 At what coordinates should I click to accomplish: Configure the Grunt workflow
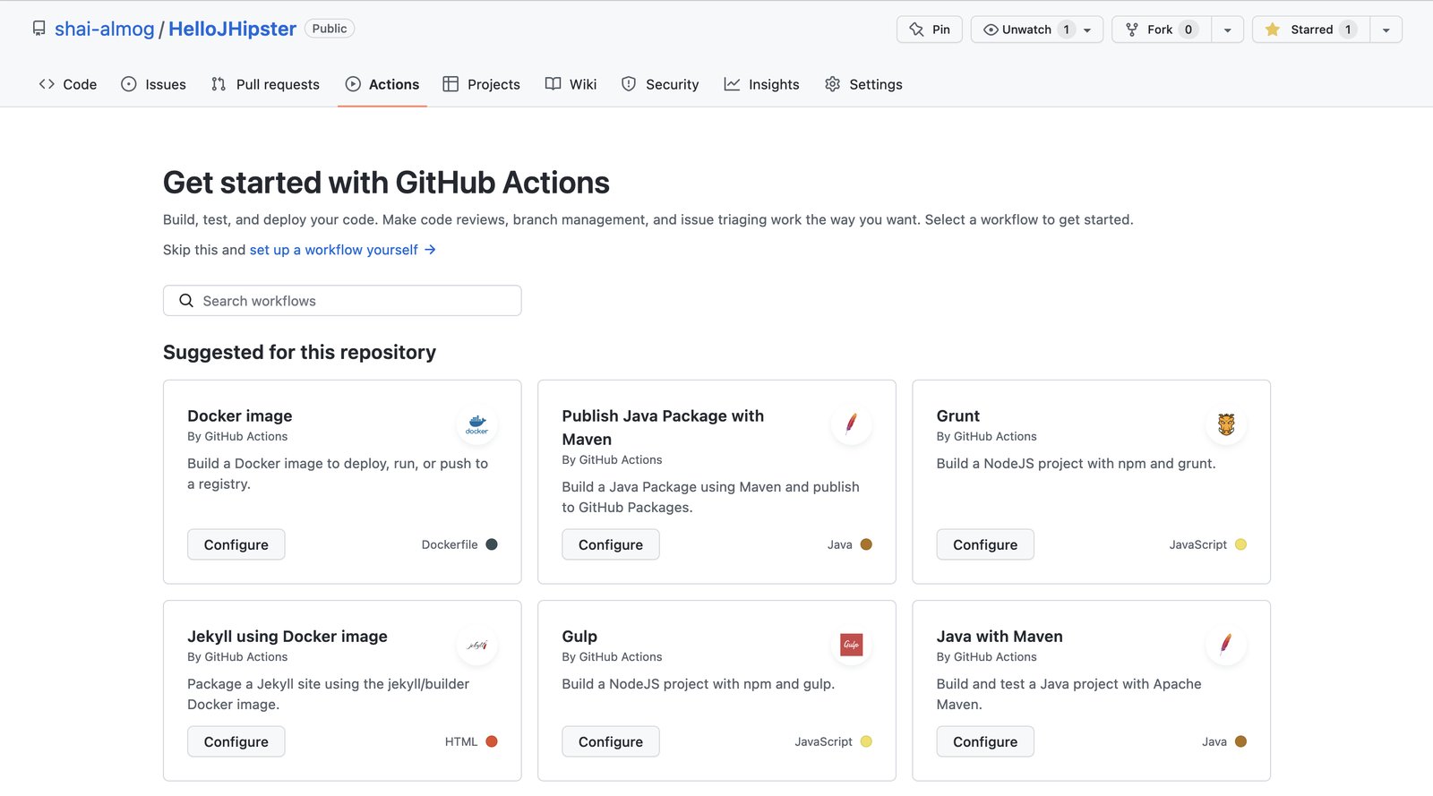point(985,544)
